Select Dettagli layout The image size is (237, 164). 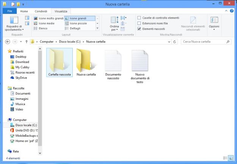point(72,28)
